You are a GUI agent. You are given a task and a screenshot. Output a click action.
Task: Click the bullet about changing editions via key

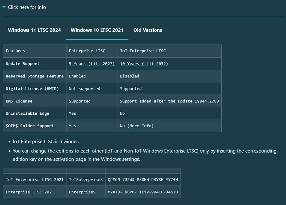pos(145,155)
